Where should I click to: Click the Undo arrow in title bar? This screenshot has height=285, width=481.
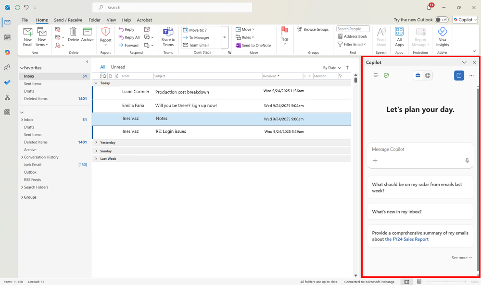(x=26, y=7)
